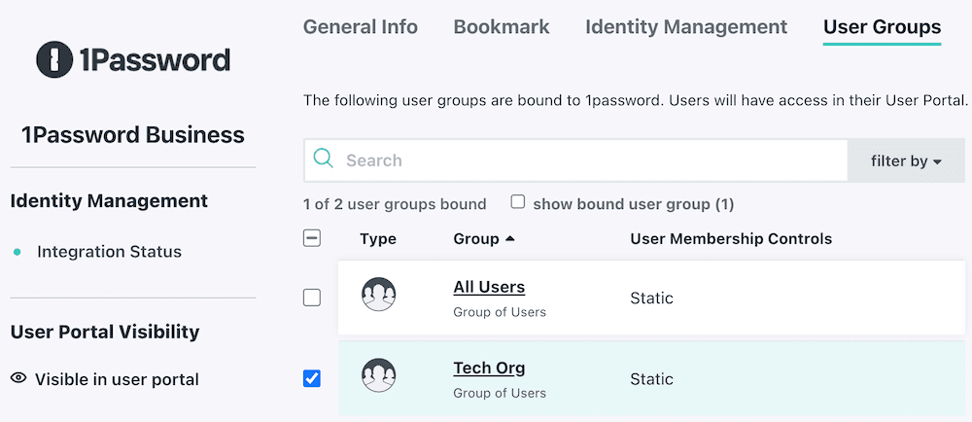Uncheck the Tech Org row checkbox
This screenshot has height=422, width=972.
coord(312,378)
